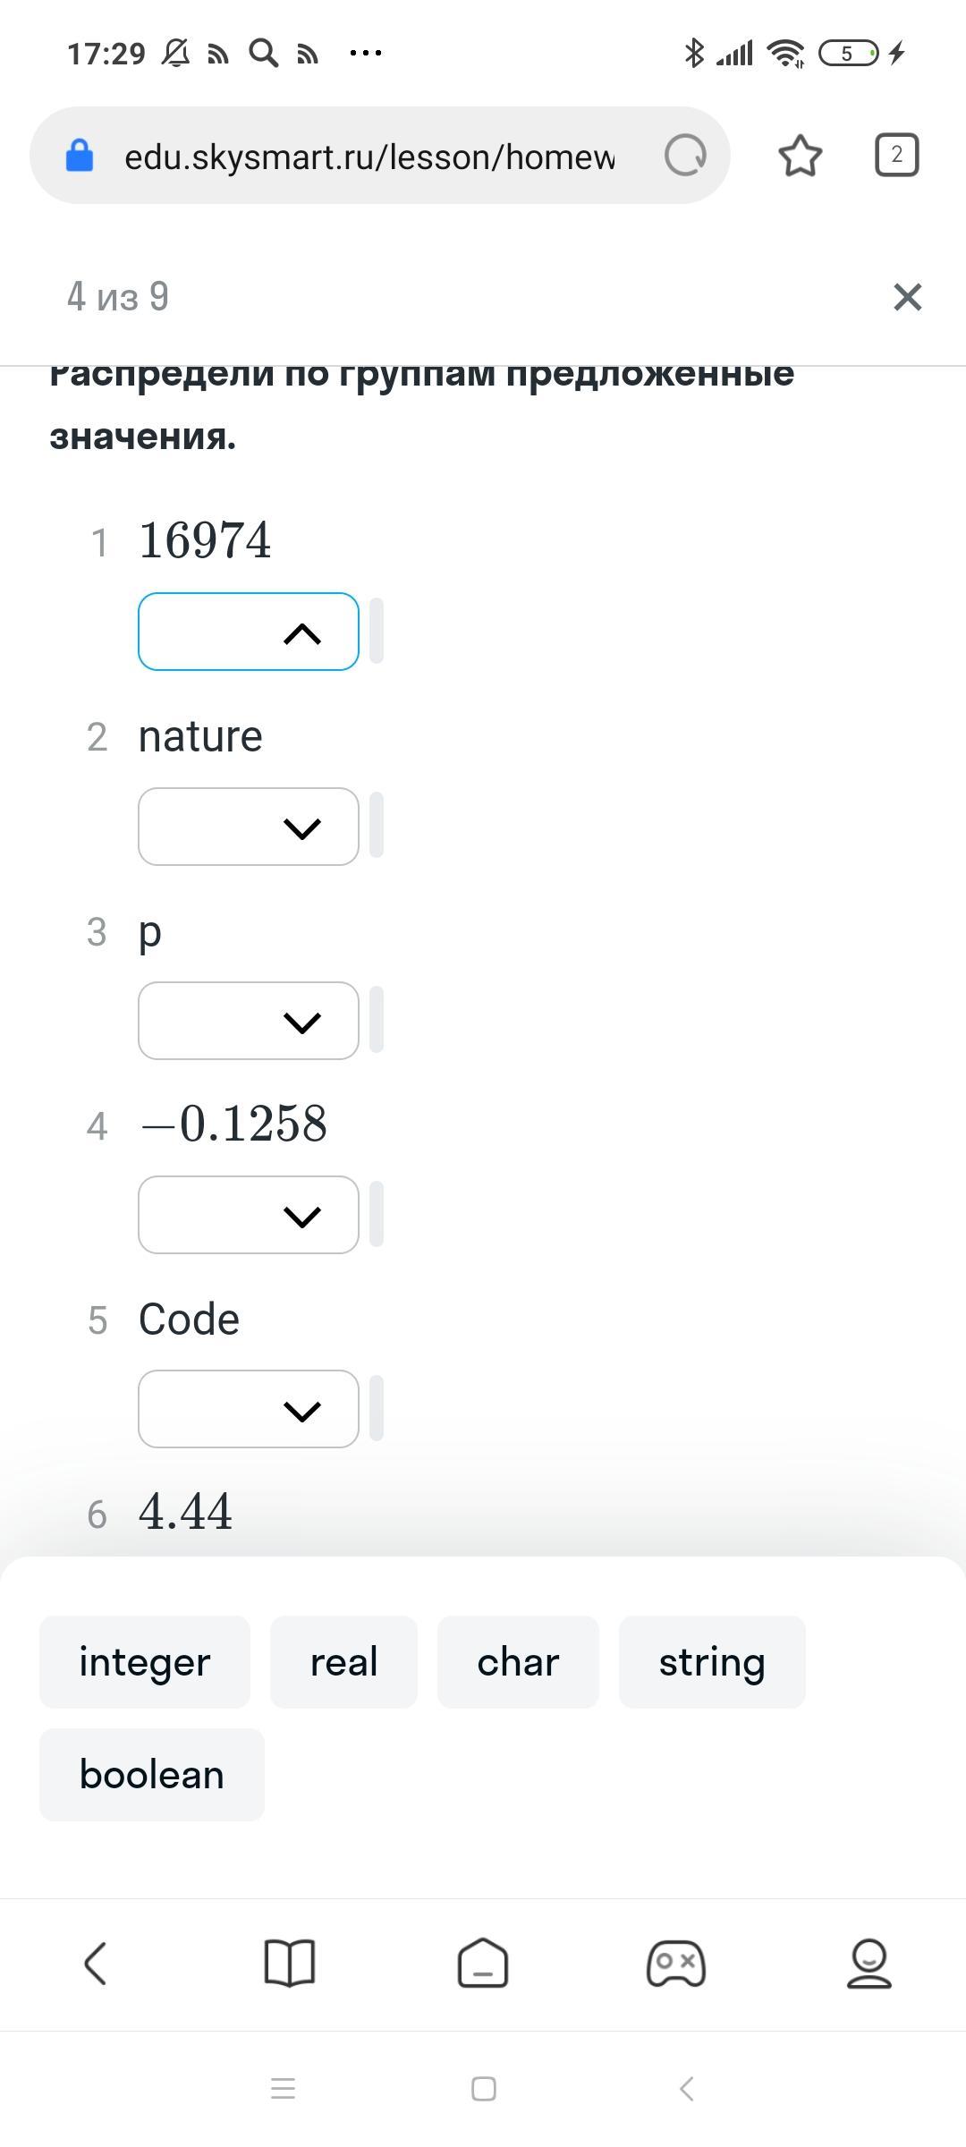Viewport: 966px width, 2147px height.
Task: Open the browser tabs counter
Action: coord(896,156)
